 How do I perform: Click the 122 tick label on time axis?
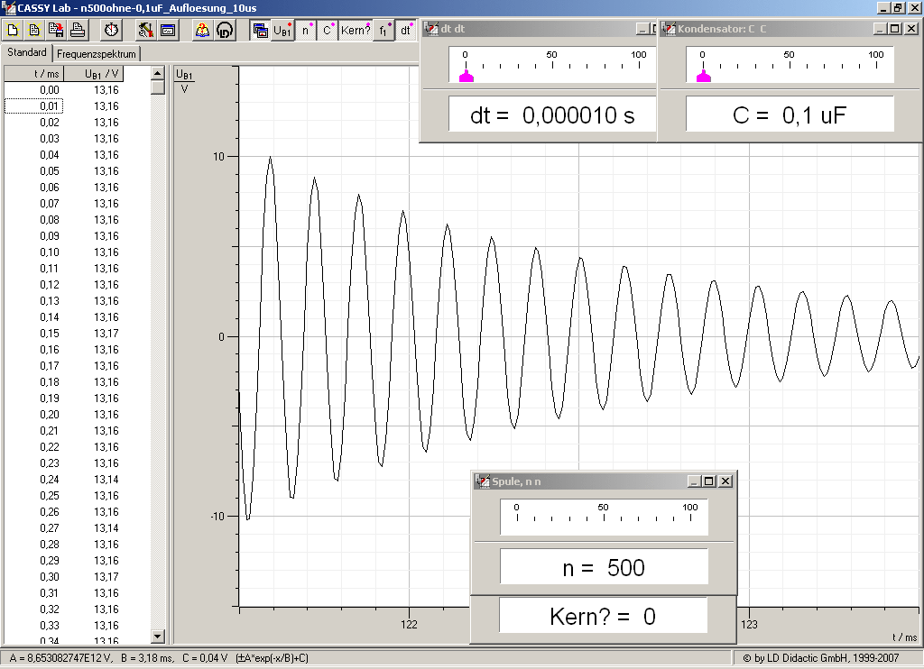tap(409, 625)
